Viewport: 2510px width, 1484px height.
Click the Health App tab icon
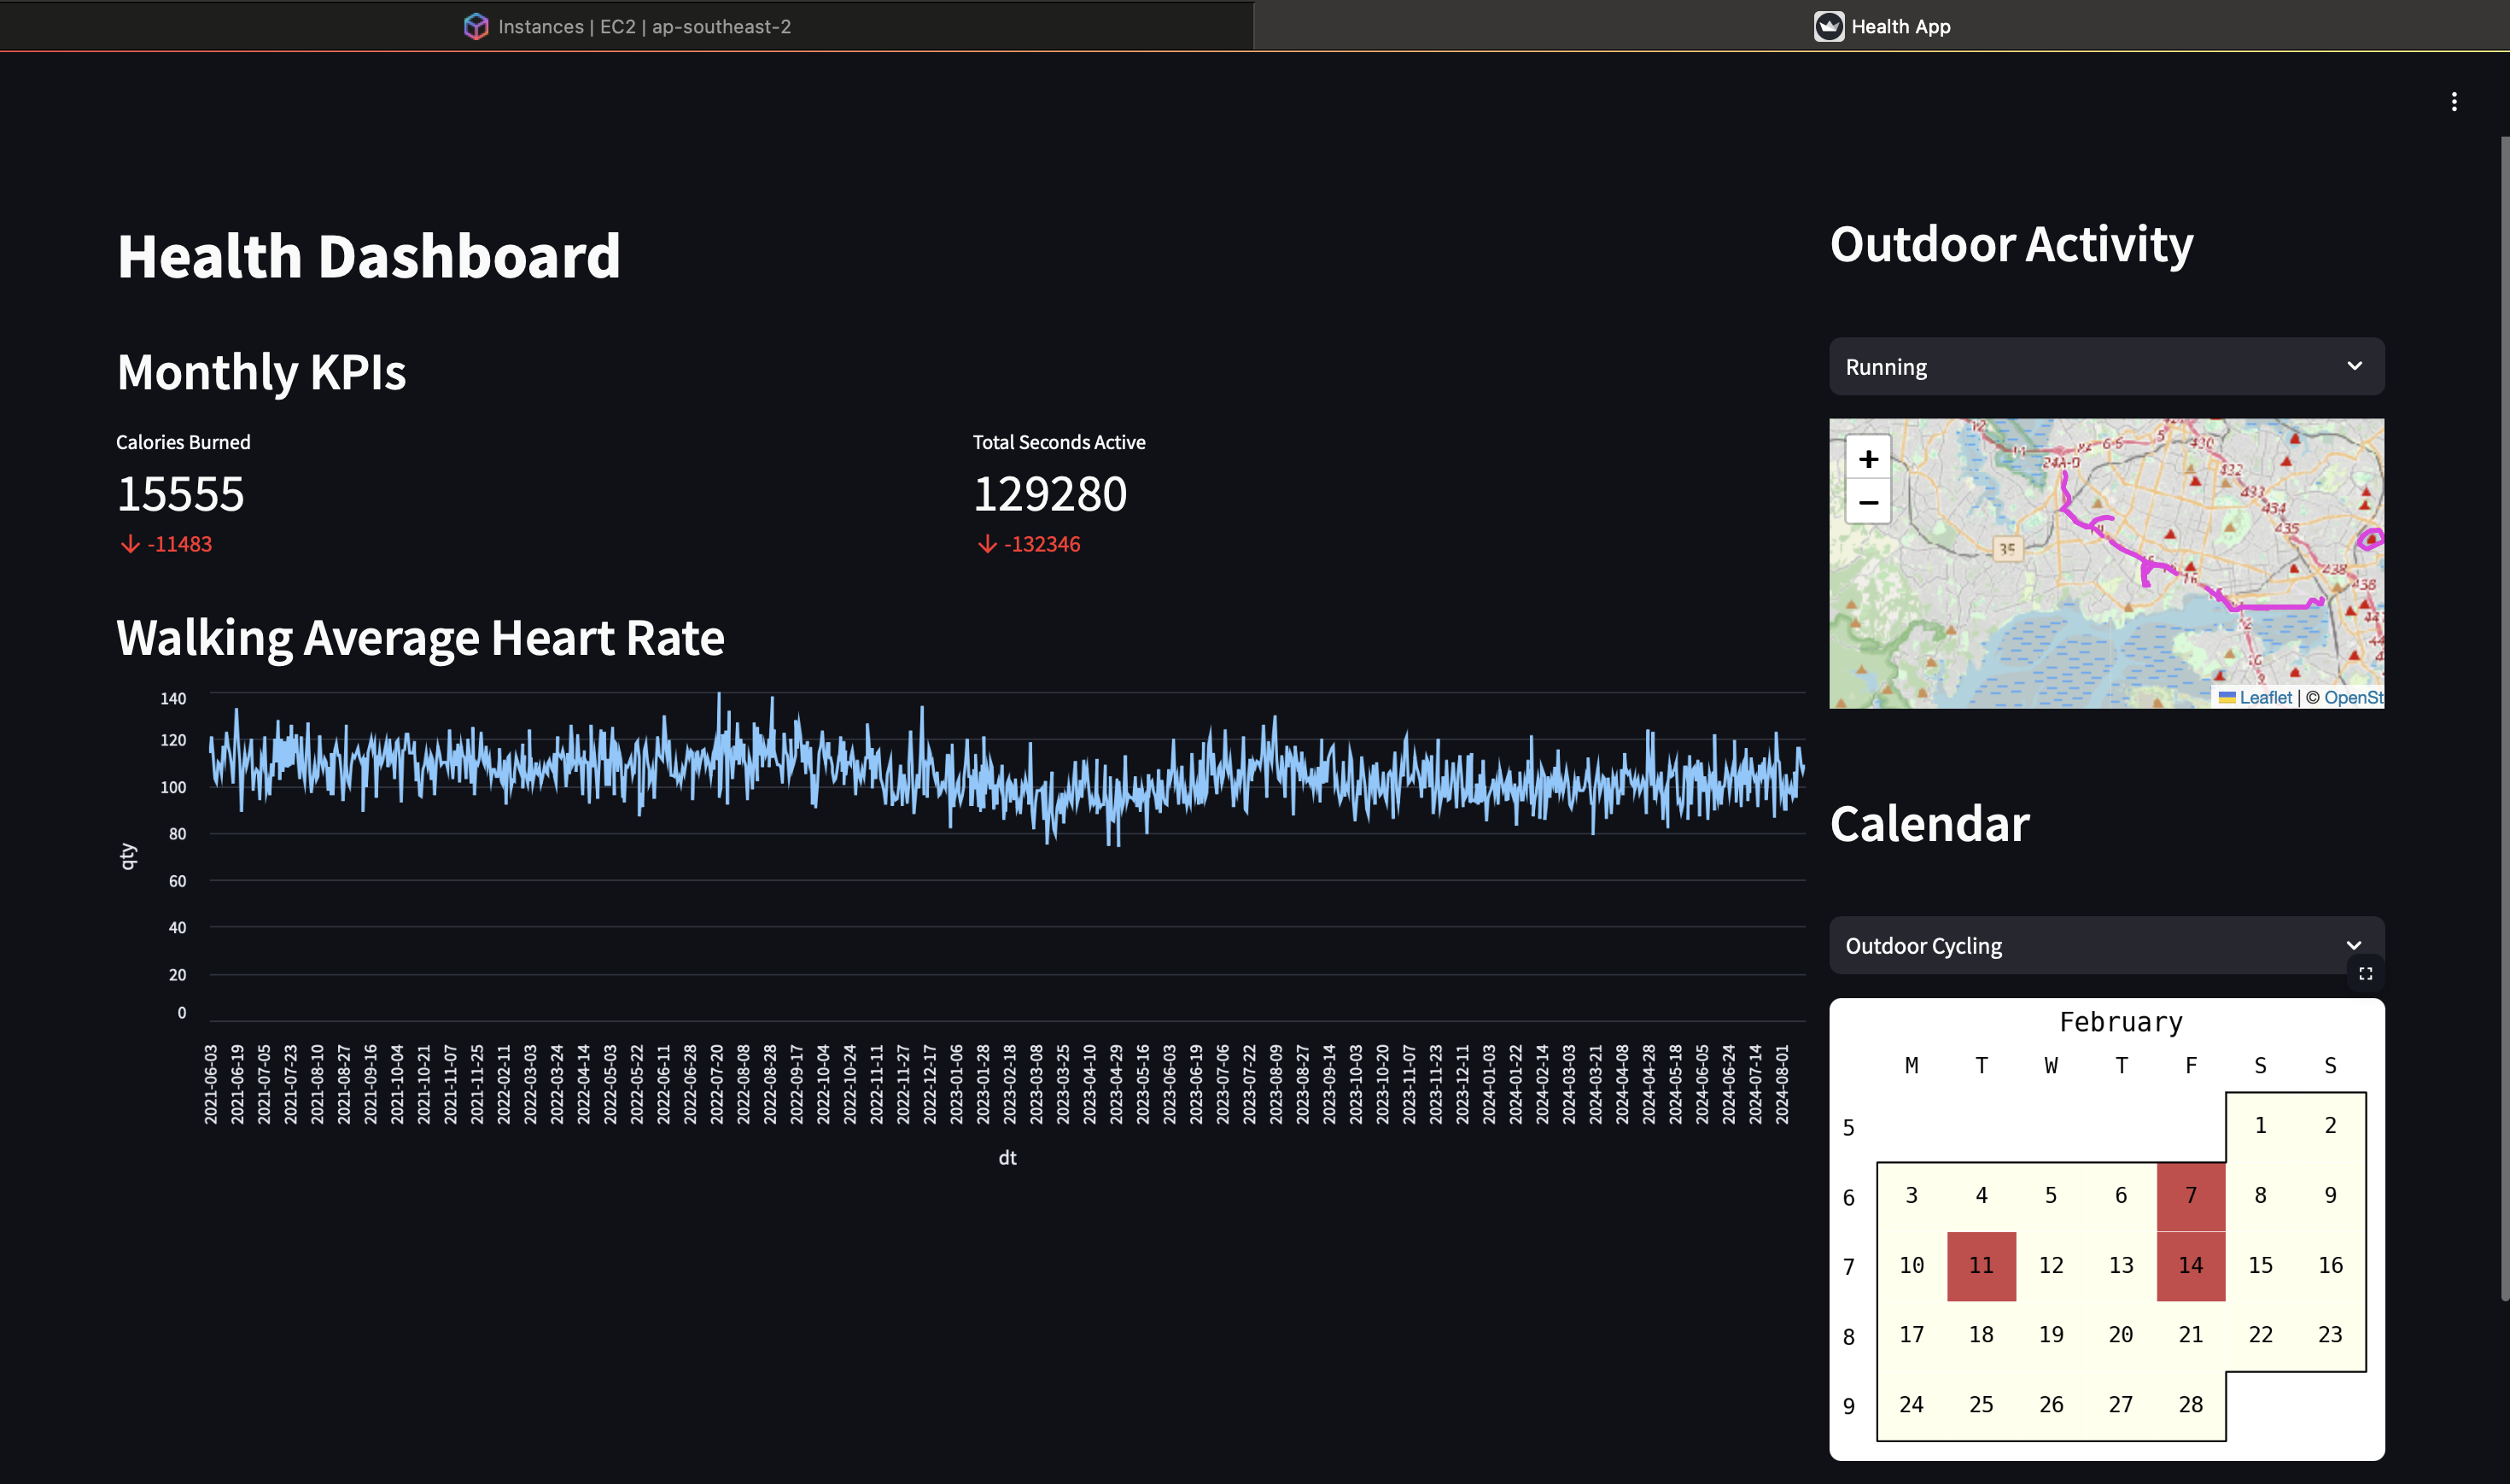pos(1828,27)
